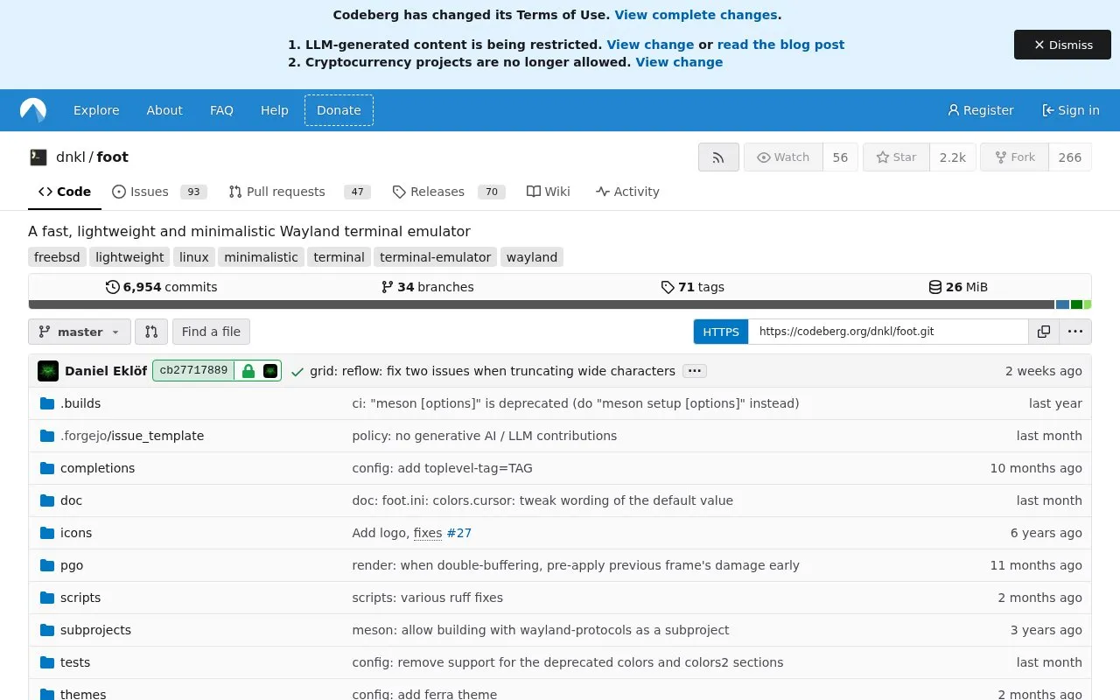1120x700 pixels.
Task: Click the compare branches icon button
Action: pyautogui.click(x=151, y=332)
